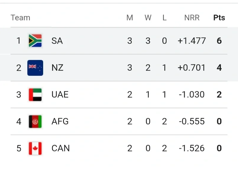Click SA's +1.477 net run rate
Image resolution: width=238 pixels, height=169 pixels.
pyautogui.click(x=192, y=41)
